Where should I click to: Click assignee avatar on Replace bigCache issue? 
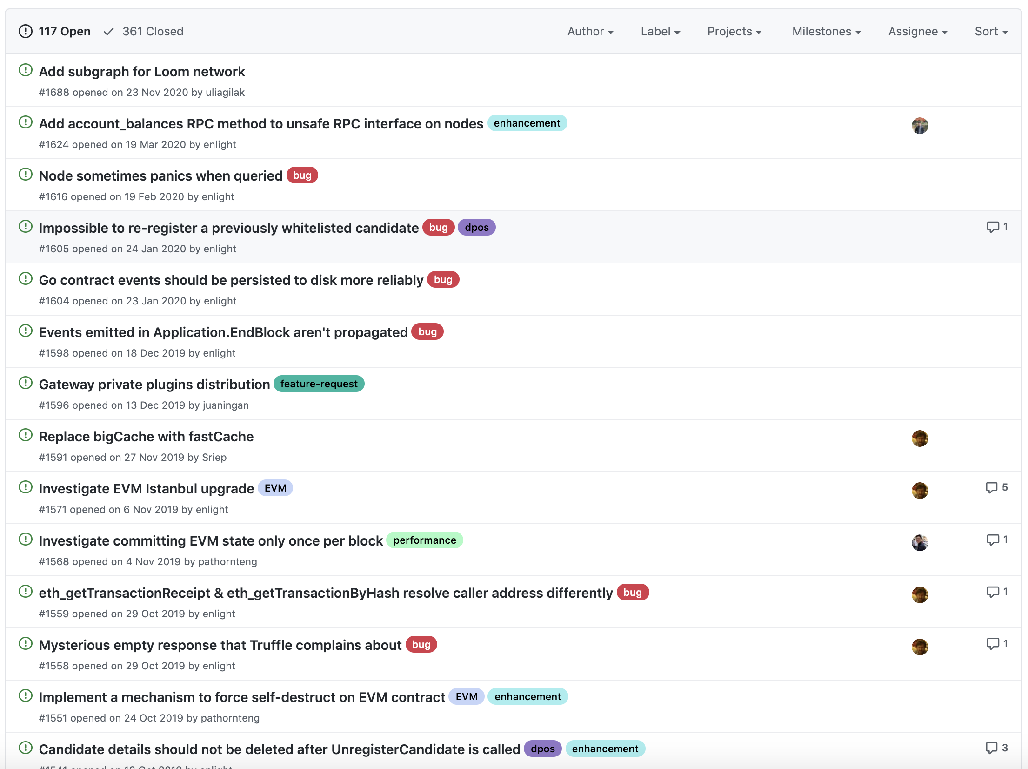920,438
